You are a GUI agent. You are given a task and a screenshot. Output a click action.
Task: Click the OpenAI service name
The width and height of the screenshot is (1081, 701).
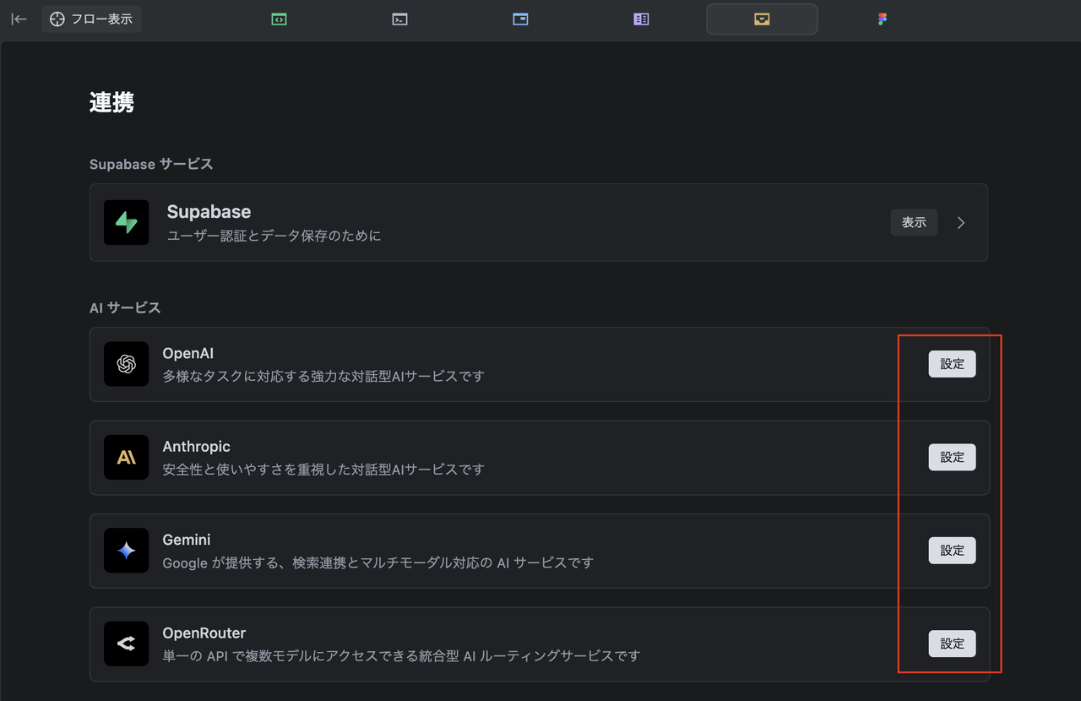(188, 353)
